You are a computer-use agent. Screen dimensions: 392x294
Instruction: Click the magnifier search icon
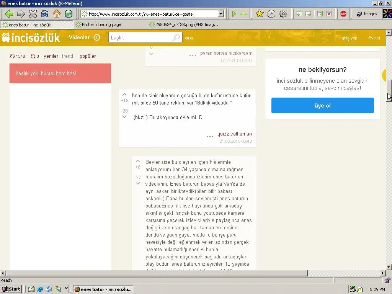[x=176, y=38]
